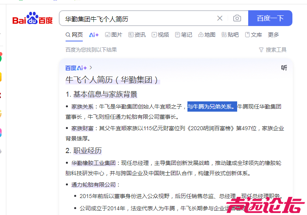Open the 文库 tab
The width and height of the screenshot is (307, 215).
click(254, 35)
